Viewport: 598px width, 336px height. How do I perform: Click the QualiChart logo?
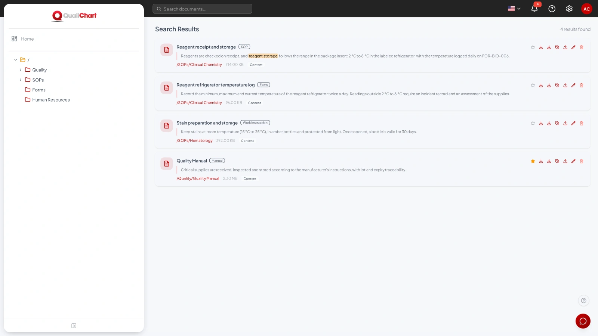coord(74,16)
